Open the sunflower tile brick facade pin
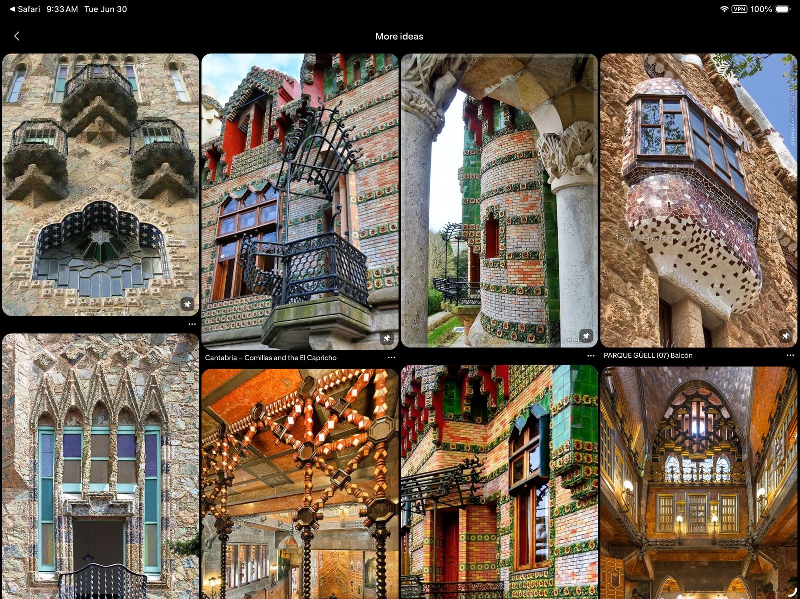This screenshot has width=800, height=599. 499,482
